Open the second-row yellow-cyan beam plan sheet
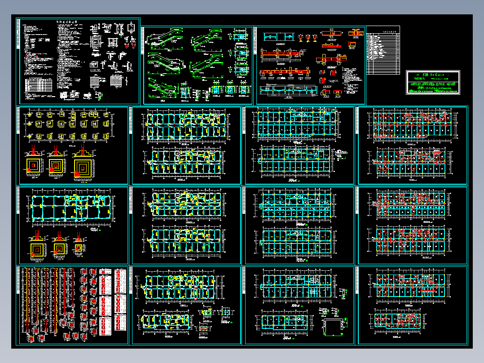The width and height of the screenshot is (484, 363). pos(185,146)
